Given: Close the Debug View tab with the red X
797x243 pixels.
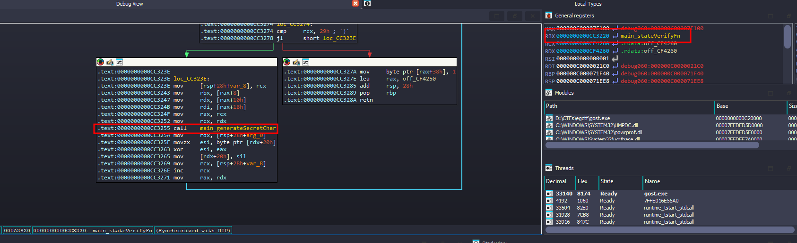Looking at the screenshot, I should tap(355, 4).
